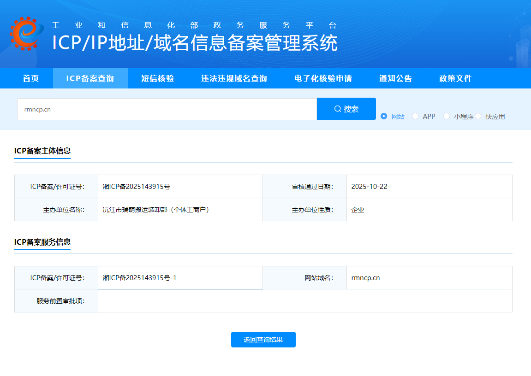Screen dimensions: 531x376
Task: Select the 网站 radio button
Action: (x=383, y=116)
